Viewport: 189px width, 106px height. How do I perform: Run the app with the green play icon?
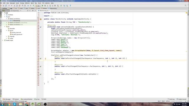43,6
